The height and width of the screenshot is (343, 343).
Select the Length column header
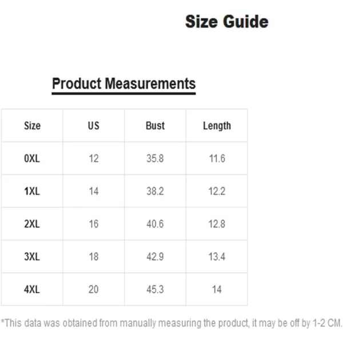(x=217, y=126)
